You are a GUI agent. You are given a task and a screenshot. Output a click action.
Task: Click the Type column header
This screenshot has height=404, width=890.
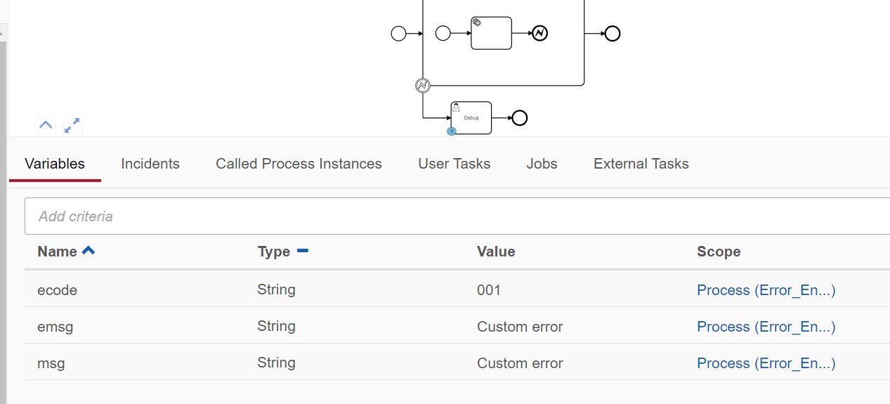[274, 252]
